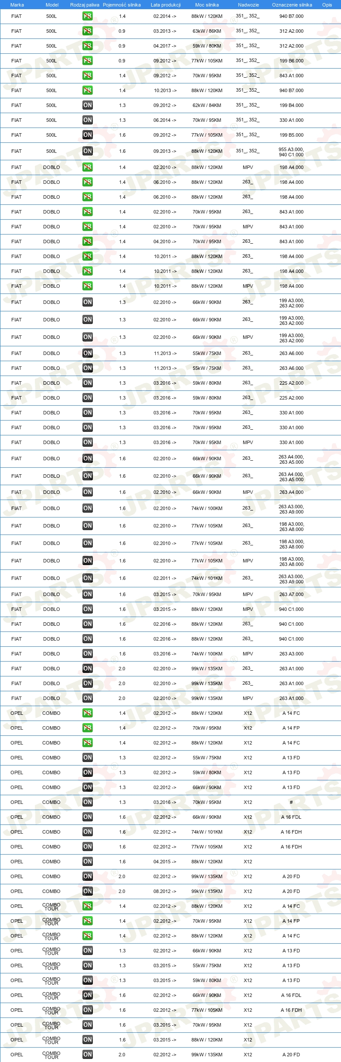This screenshot has width=341, height=1062.
Task: Click engine code cell 199 B6.000
Action: (x=291, y=61)
